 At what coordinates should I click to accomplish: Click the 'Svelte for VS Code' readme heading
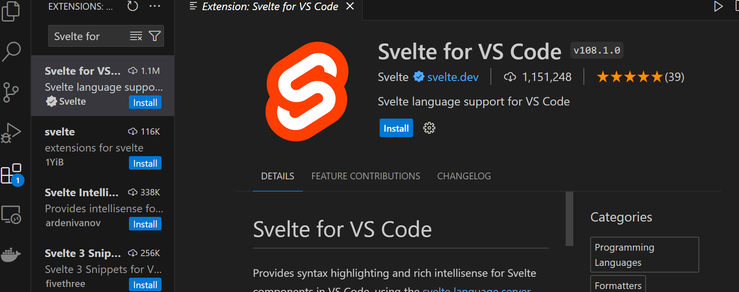(x=342, y=230)
